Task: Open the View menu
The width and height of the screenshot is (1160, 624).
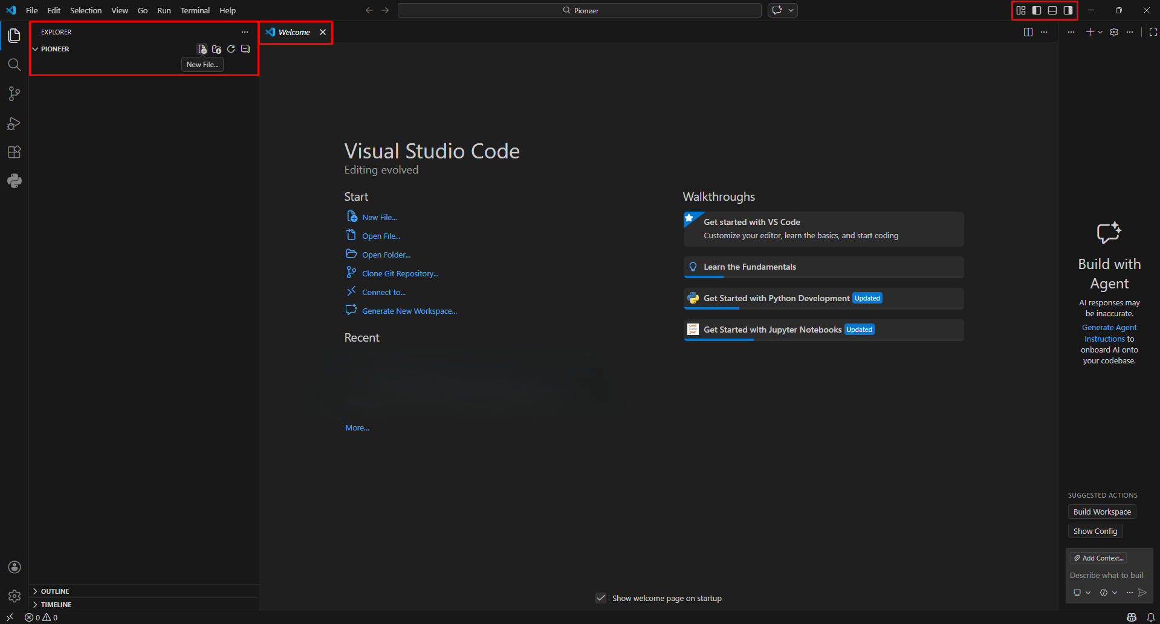Action: [x=120, y=10]
